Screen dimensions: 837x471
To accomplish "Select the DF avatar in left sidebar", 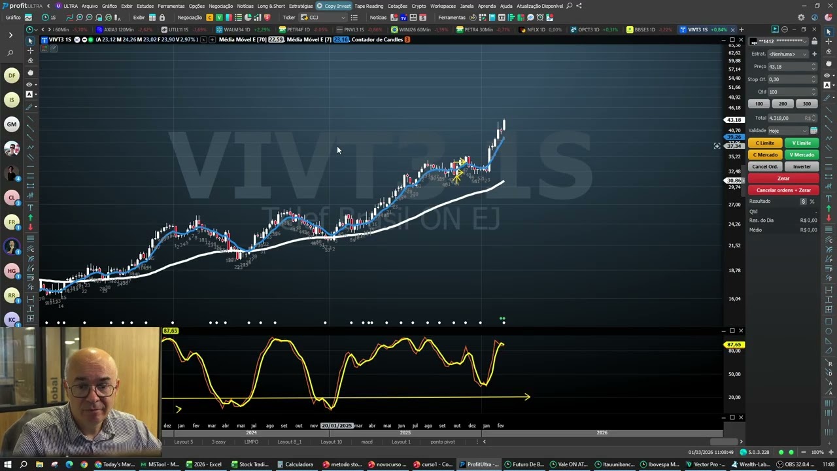I will [11, 75].
